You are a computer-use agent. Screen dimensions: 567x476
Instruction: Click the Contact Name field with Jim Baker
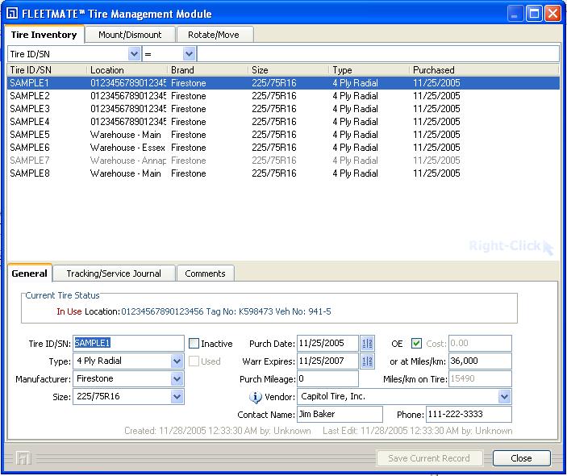pyautogui.click(x=340, y=414)
